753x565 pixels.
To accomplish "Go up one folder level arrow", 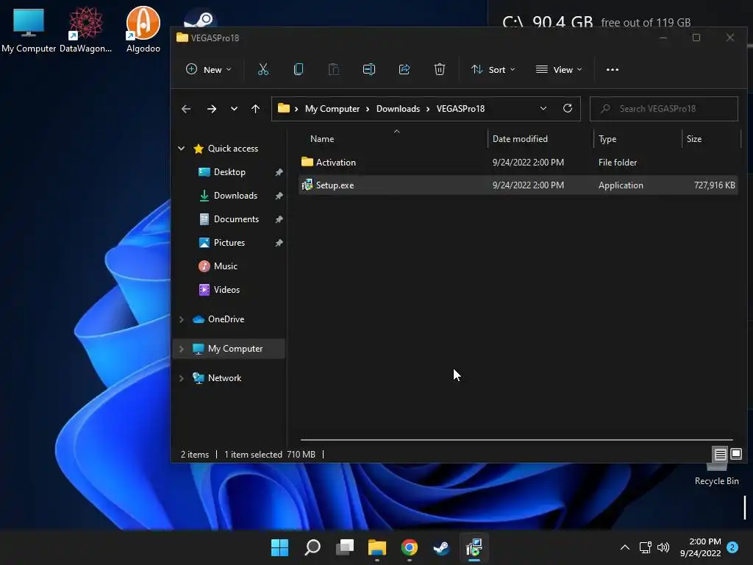I will pos(255,109).
